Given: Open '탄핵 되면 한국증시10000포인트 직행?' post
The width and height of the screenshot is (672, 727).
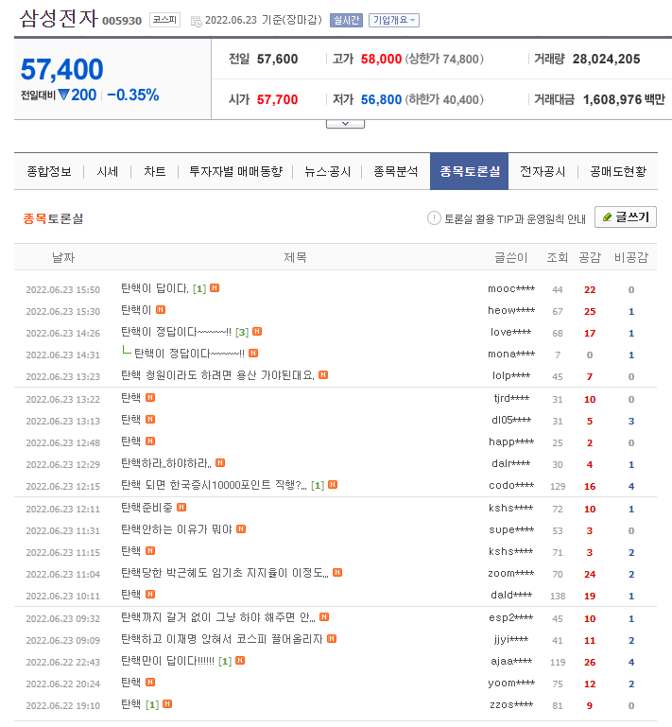Looking at the screenshot, I should [x=215, y=485].
